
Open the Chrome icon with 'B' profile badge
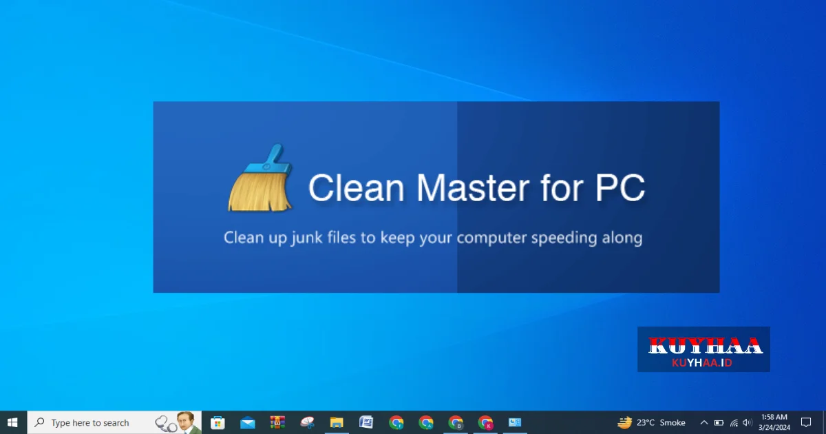coord(456,422)
